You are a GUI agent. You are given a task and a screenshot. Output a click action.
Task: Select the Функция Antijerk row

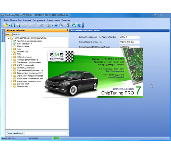pos(30,70)
